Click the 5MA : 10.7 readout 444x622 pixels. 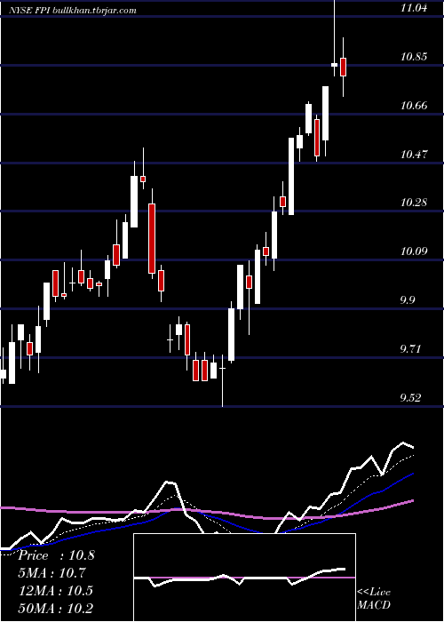click(52, 573)
